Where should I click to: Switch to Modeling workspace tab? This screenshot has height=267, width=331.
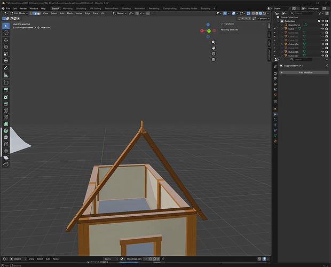[68, 9]
